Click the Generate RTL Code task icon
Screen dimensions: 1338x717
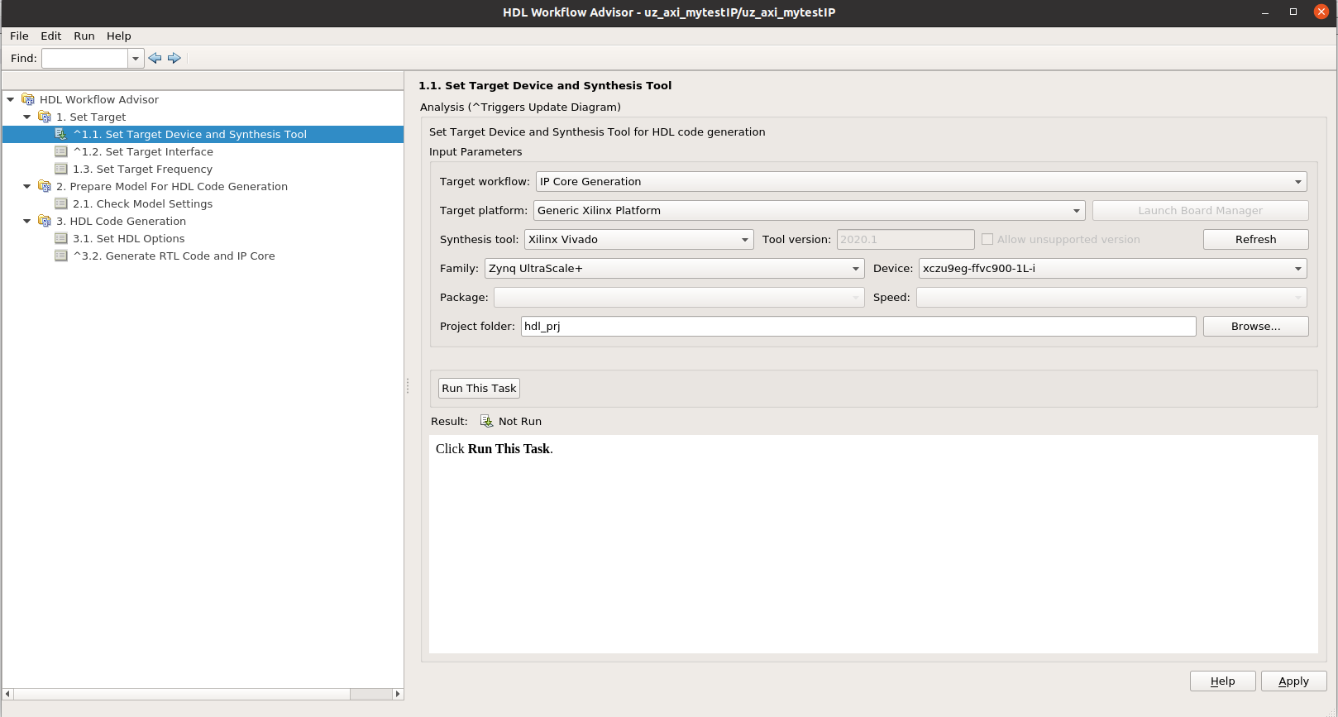[61, 256]
